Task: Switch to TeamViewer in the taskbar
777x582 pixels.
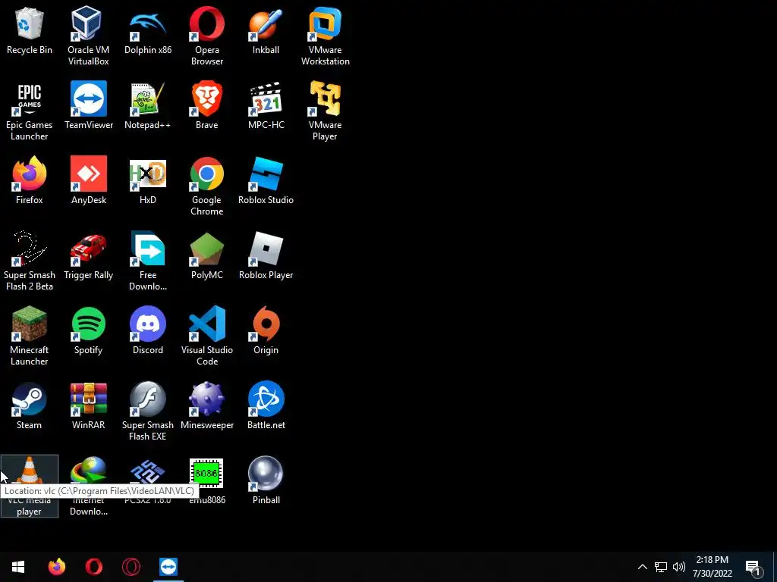Action: [x=168, y=567]
